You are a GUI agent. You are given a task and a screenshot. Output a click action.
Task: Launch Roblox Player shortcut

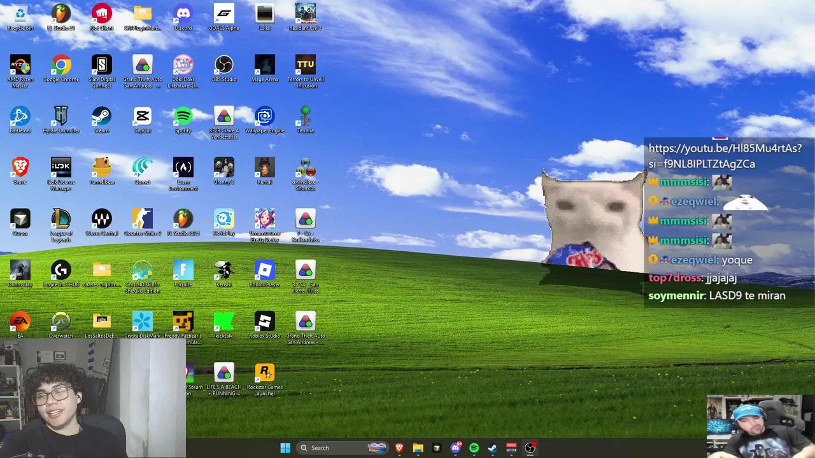(x=265, y=274)
